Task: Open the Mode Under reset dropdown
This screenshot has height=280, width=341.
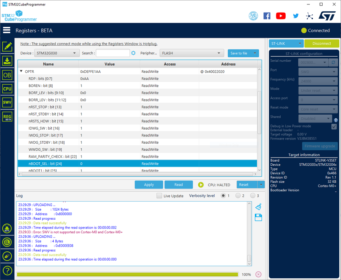Action: (318, 90)
